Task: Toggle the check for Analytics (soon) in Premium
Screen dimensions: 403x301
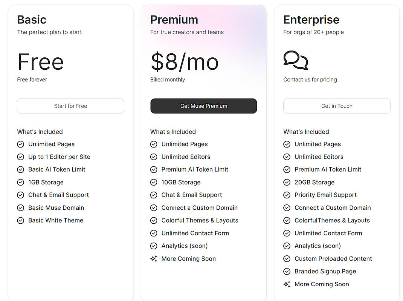Action: click(x=154, y=246)
